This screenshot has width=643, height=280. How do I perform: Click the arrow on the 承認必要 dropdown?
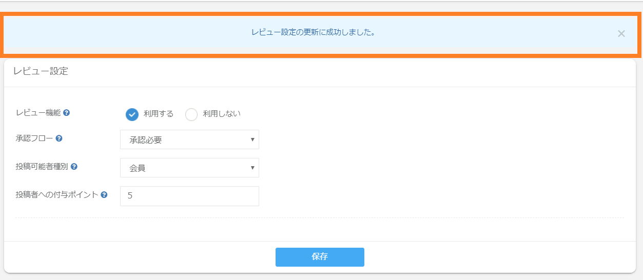[x=252, y=139]
